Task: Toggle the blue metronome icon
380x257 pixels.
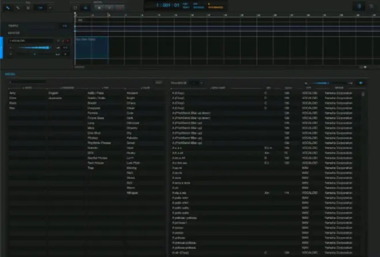Action: [85, 7]
